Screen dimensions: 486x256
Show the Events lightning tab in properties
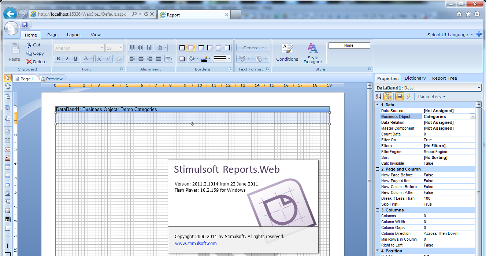point(409,96)
